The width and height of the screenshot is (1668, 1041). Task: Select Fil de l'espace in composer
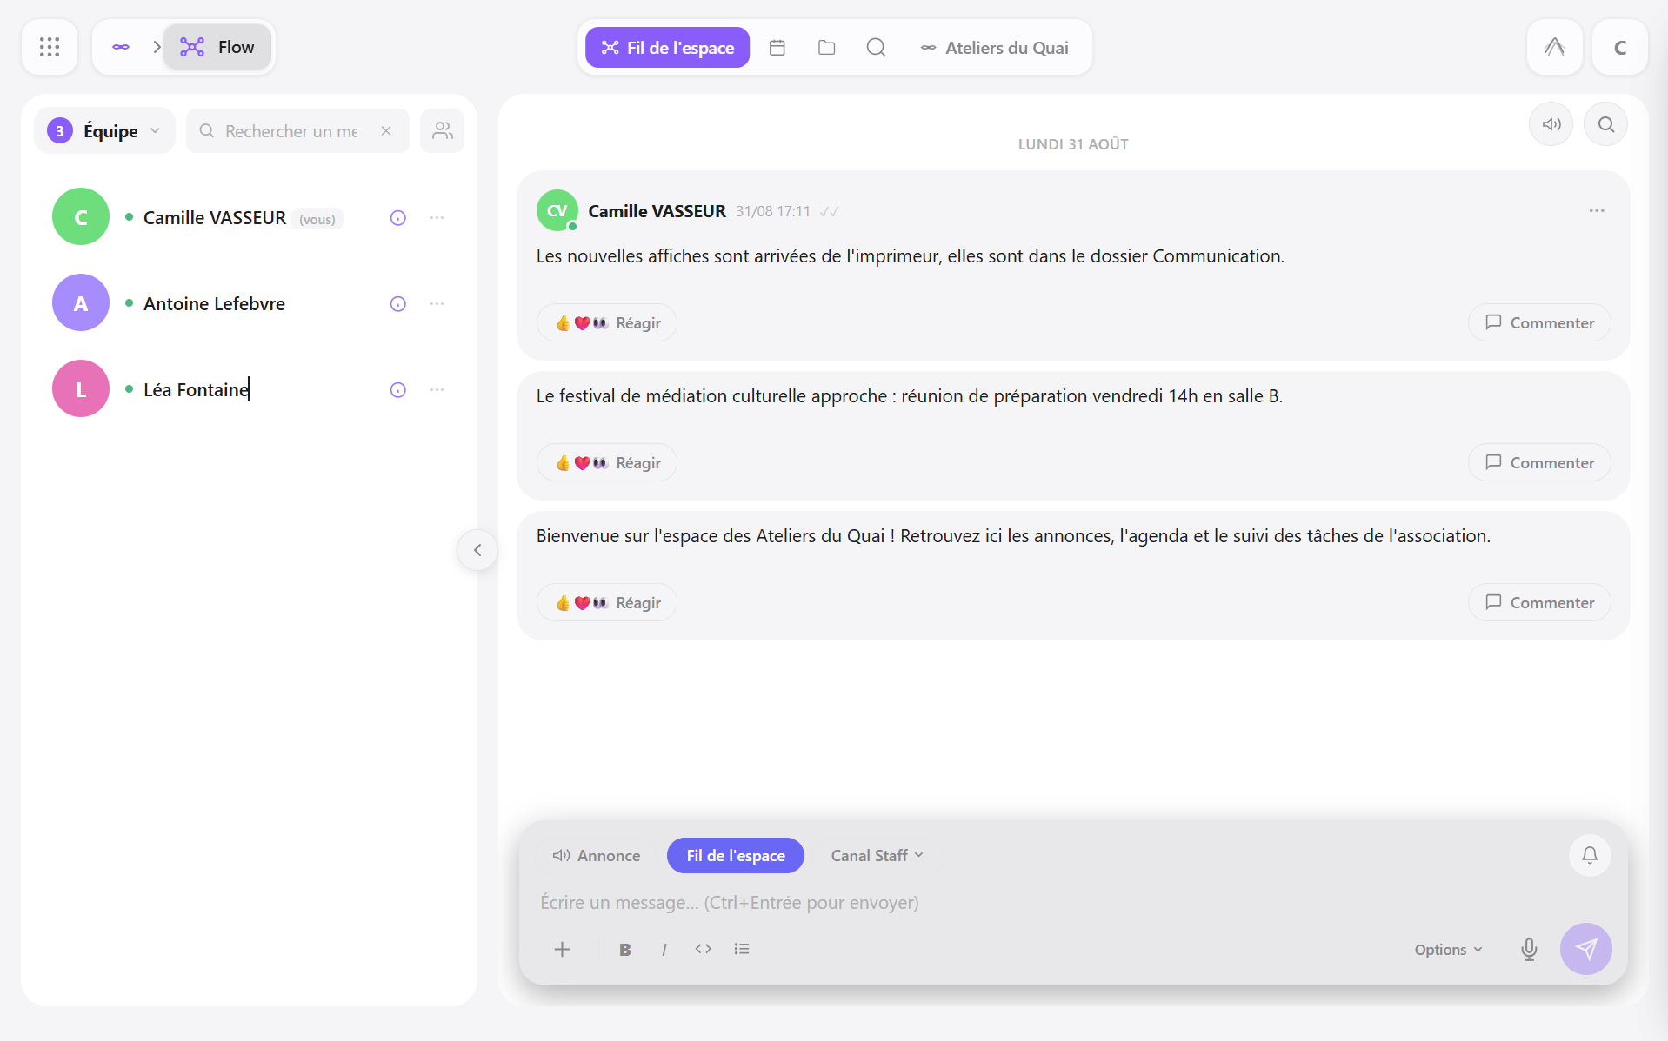pos(736,856)
